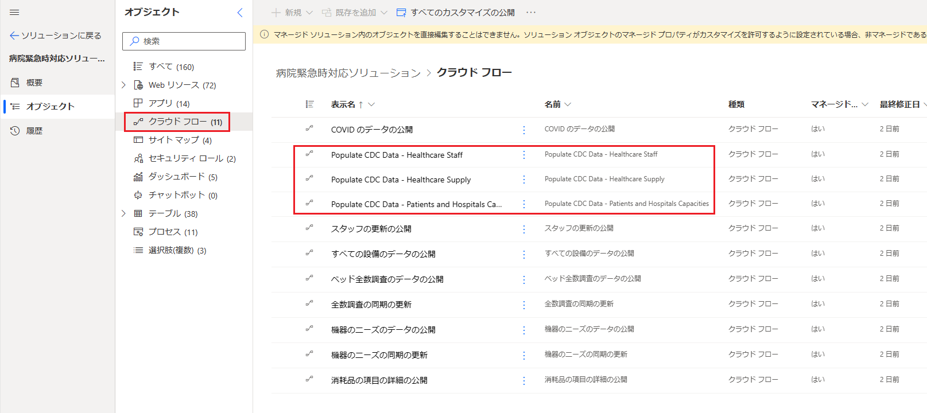The height and width of the screenshot is (413, 927).
Task: Open more options for Healthcare Staff row
Action: click(524, 155)
